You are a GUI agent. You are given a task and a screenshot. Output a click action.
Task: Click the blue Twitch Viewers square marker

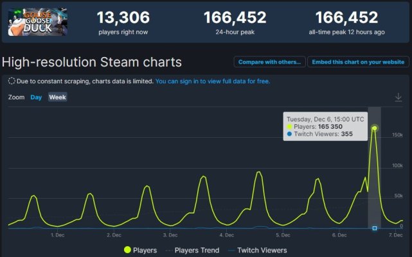(375, 228)
